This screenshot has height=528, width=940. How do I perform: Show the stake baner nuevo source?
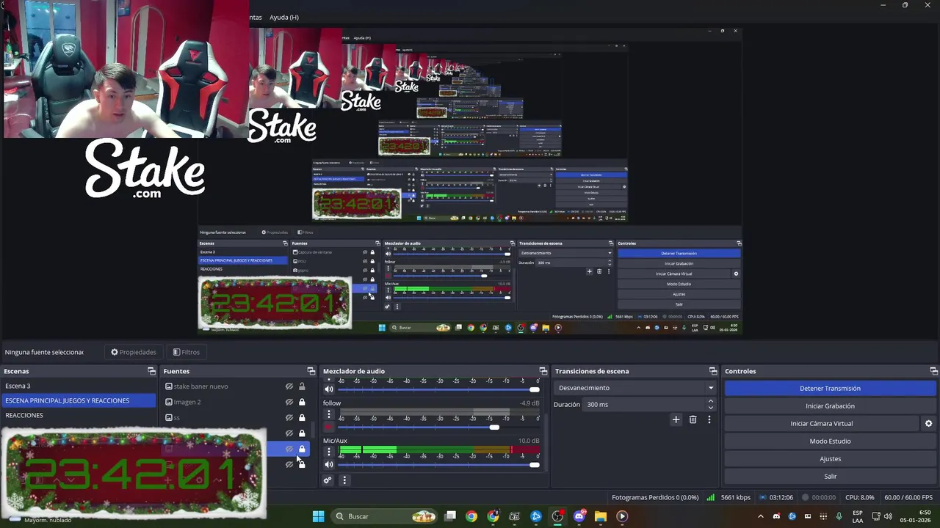[x=289, y=386]
